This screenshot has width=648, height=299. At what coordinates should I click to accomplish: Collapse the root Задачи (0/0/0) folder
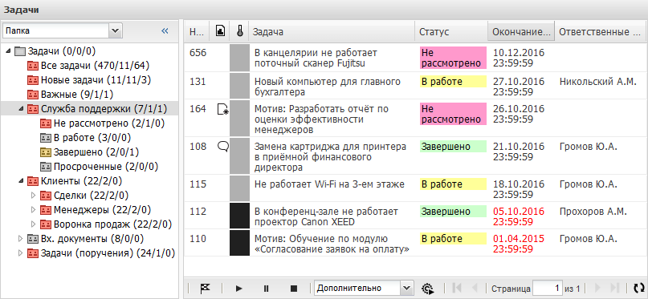pos(8,51)
